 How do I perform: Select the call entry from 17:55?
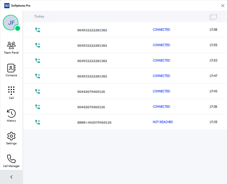coord(125,45)
